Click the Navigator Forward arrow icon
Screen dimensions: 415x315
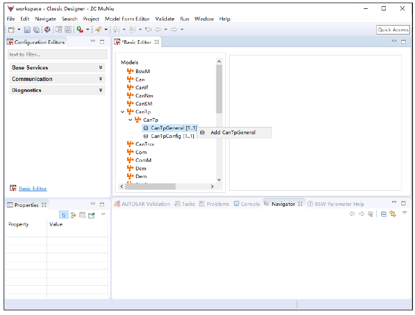pyautogui.click(x=361, y=214)
